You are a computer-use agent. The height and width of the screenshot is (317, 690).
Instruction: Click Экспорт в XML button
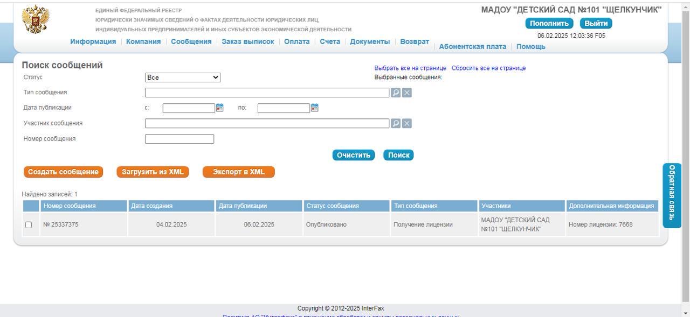(x=238, y=172)
